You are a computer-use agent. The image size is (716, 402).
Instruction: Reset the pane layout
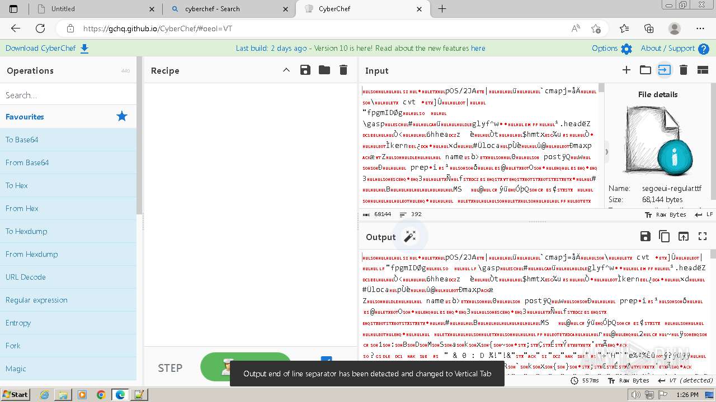[x=703, y=70]
